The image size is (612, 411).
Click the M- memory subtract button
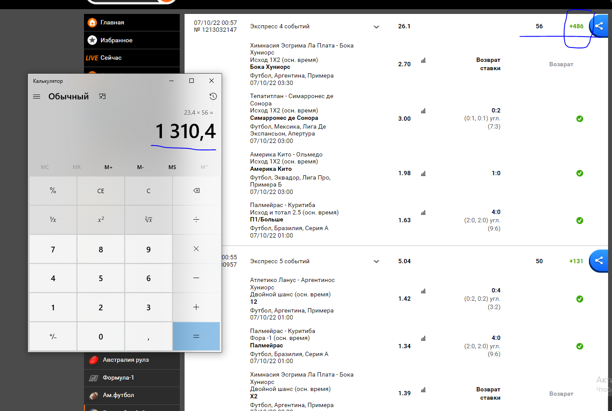[140, 167]
